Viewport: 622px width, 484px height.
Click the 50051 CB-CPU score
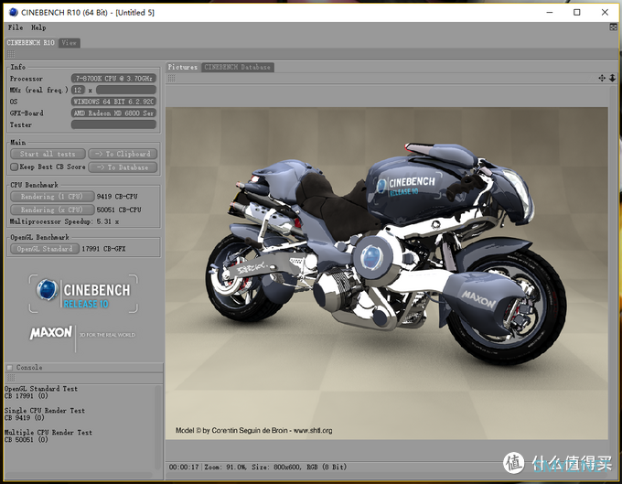(119, 210)
